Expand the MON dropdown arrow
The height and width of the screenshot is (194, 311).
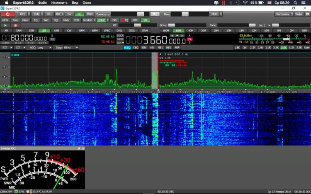coord(221,14)
